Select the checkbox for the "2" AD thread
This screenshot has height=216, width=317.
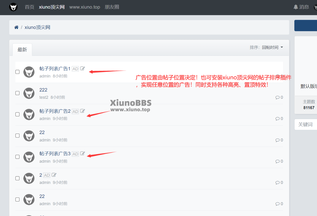point(17,178)
